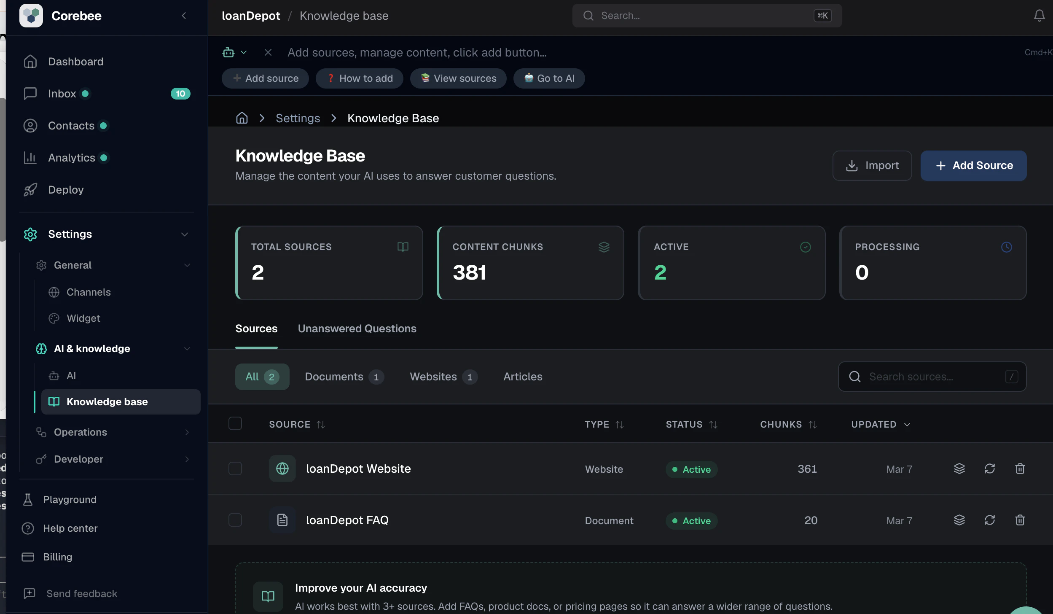
Task: Switch to Unanswered Questions tab
Action: (357, 329)
